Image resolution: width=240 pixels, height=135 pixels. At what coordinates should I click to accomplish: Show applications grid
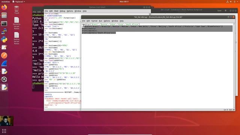[4, 131]
